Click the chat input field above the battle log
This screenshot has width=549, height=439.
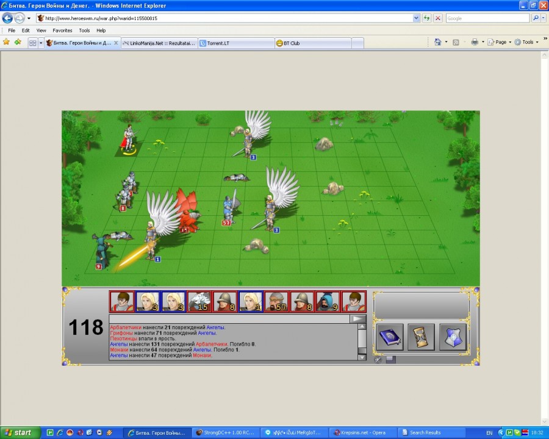click(x=229, y=318)
